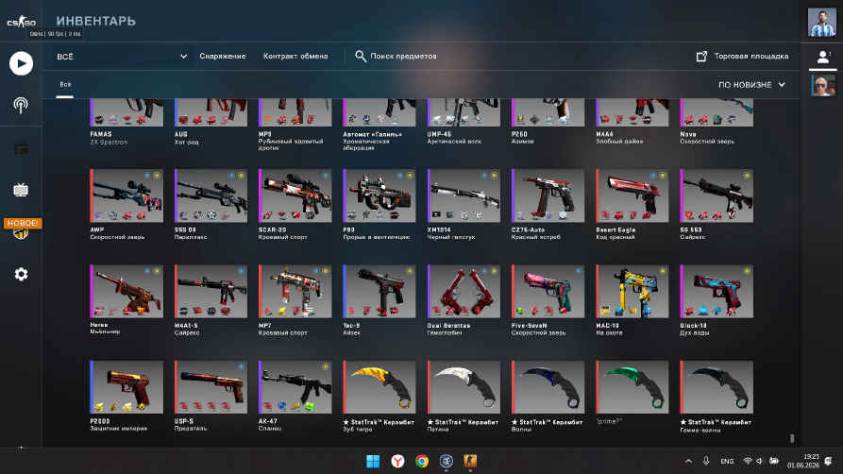
Task: Open the Снаряжение tab
Action: (223, 56)
